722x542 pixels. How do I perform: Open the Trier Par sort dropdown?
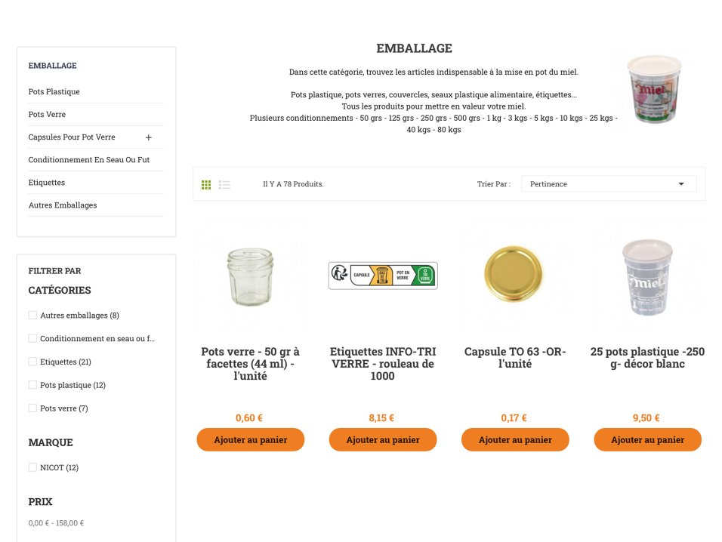(608, 184)
